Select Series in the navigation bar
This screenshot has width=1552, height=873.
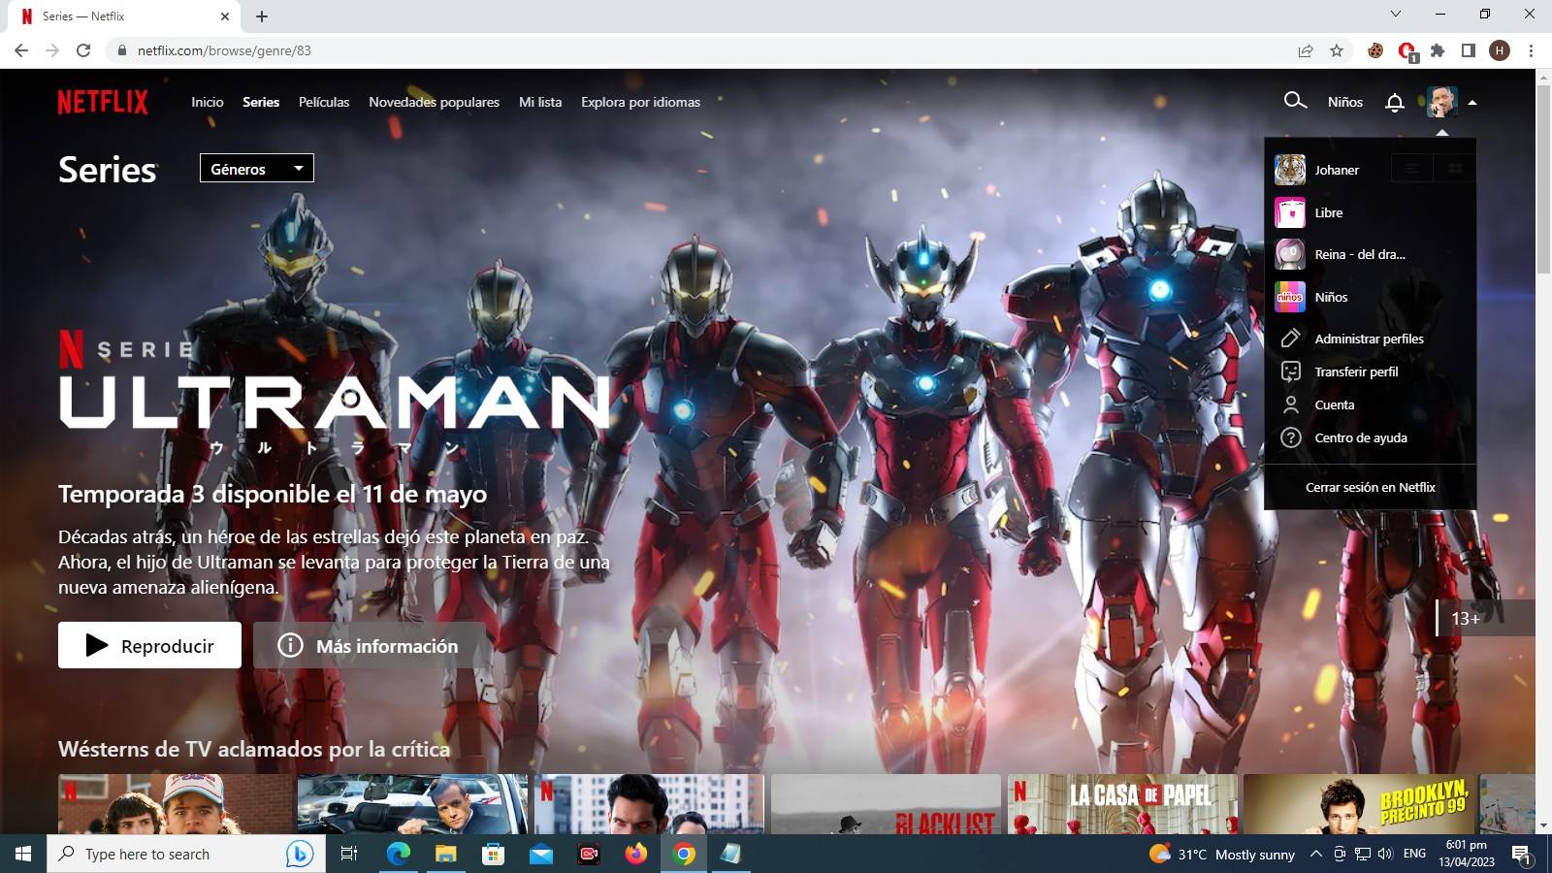pos(261,102)
